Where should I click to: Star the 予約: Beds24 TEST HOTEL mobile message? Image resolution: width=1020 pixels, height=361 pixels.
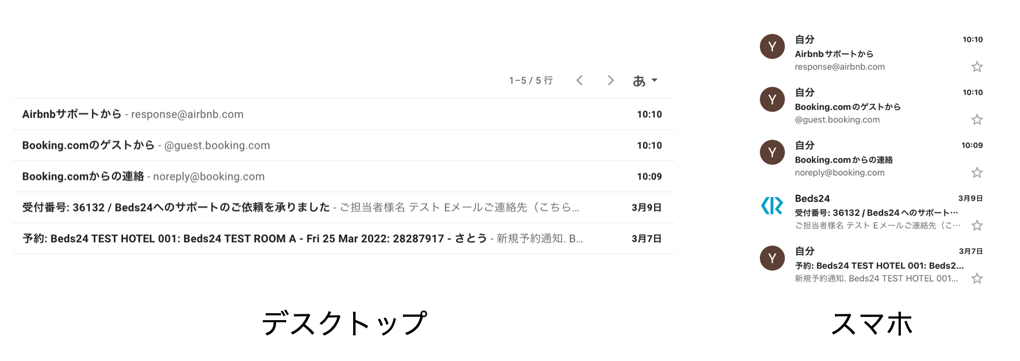[976, 279]
